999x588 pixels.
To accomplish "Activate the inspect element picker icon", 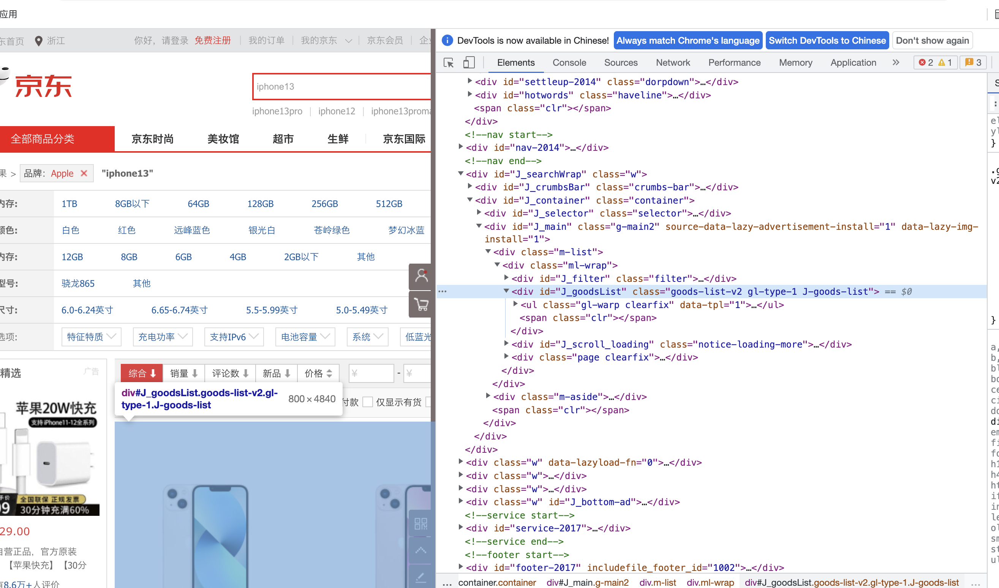I will click(x=448, y=63).
